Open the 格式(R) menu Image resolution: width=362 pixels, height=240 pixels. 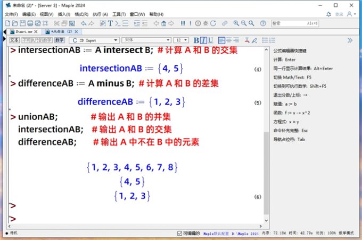(x=81, y=14)
